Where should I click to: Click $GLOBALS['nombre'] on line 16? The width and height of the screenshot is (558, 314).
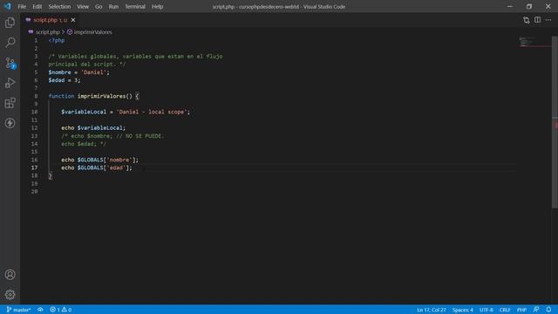click(106, 160)
